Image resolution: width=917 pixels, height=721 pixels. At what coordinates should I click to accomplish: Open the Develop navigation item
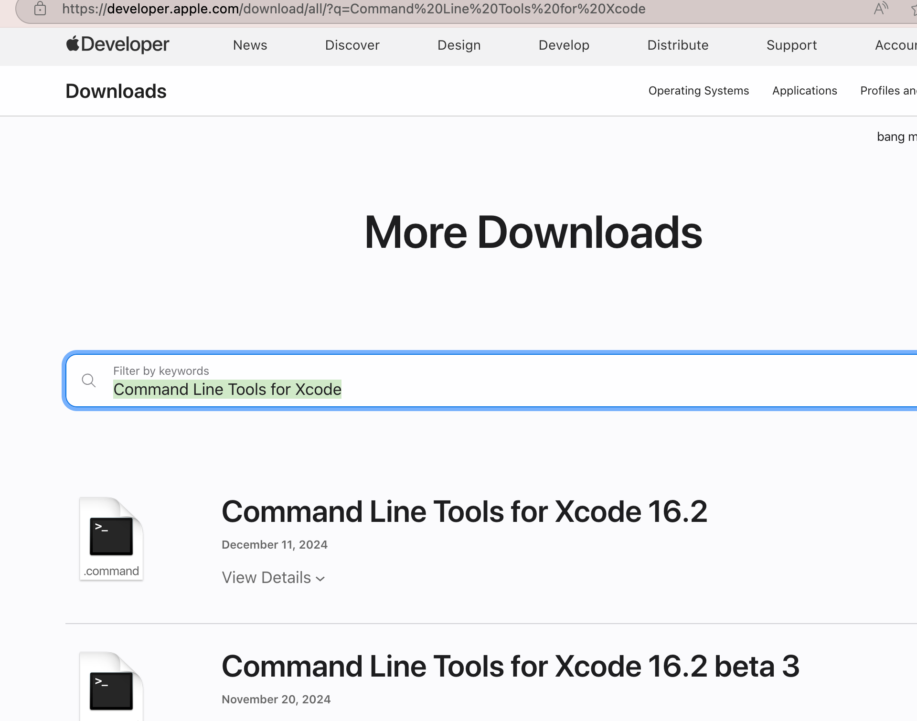(564, 45)
